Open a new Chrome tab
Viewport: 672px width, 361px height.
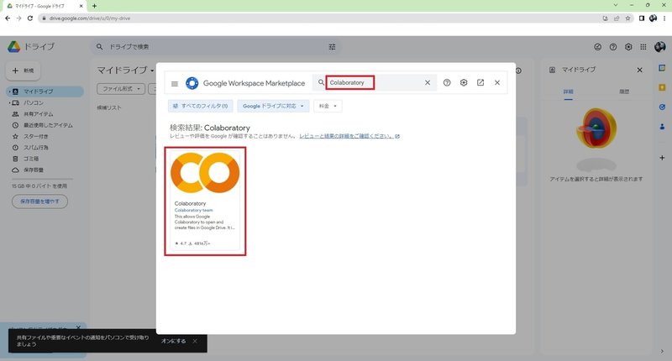(x=94, y=6)
